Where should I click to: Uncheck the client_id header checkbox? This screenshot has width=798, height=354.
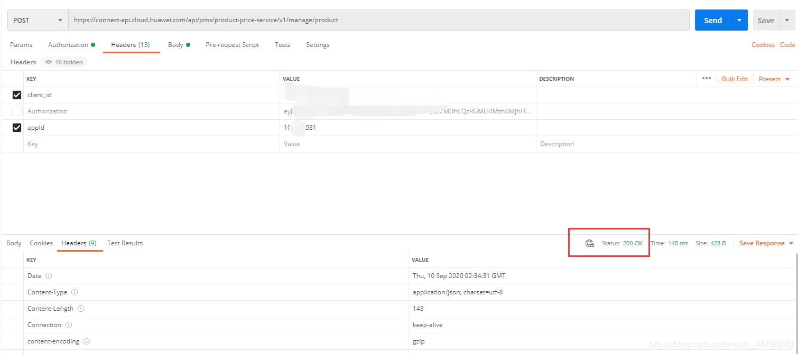click(17, 95)
